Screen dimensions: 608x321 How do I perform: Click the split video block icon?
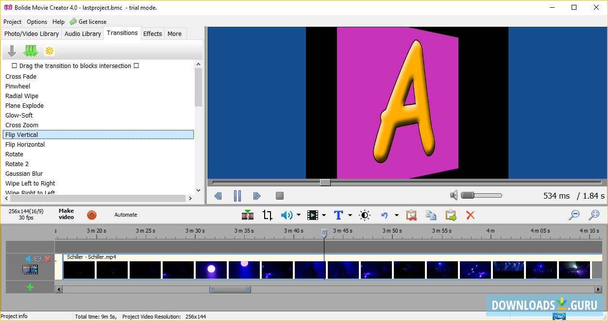tap(248, 215)
